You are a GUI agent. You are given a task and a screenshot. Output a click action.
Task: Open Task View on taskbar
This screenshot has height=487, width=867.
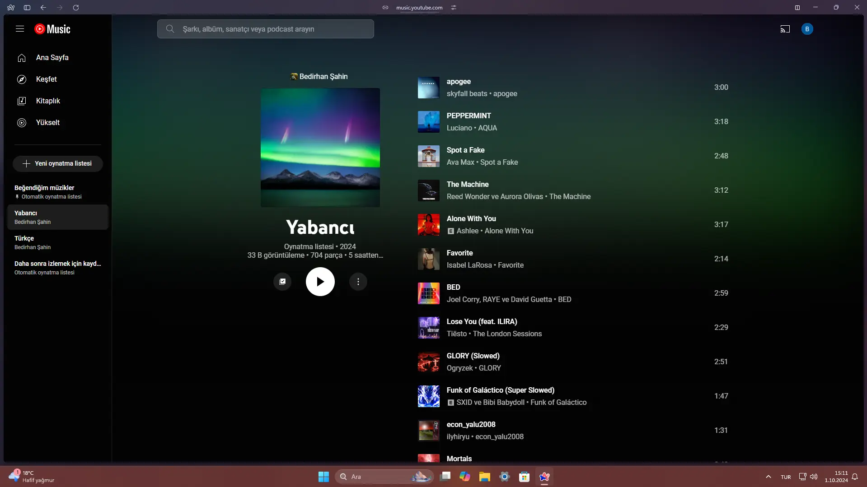[x=445, y=477]
